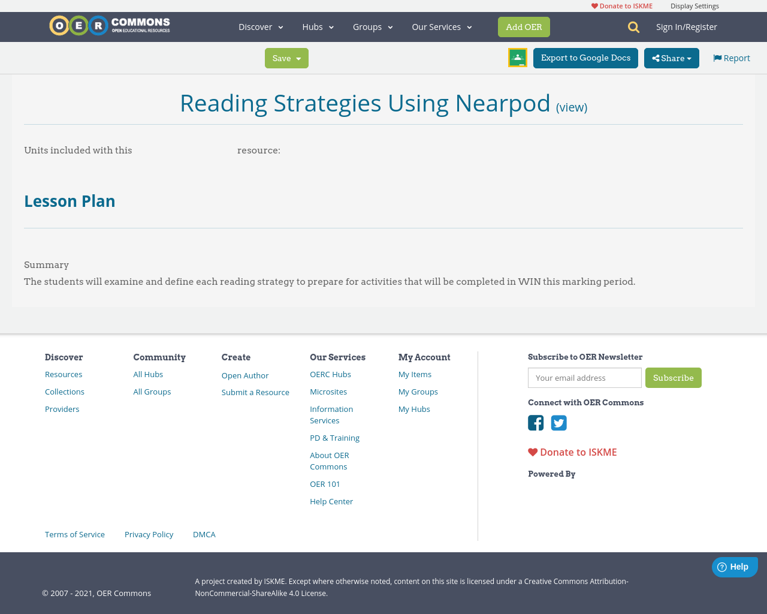The height and width of the screenshot is (614, 767).
Task: Click the OER Commons logo
Action: tap(110, 26)
